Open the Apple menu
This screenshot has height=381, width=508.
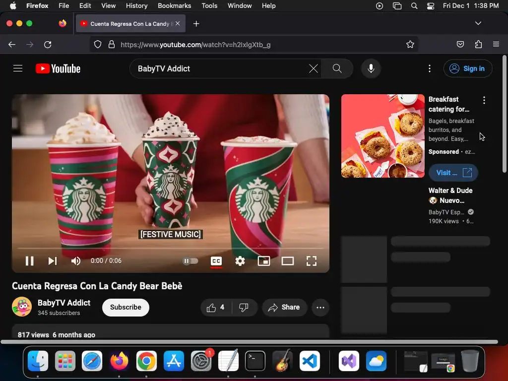coord(13,5)
